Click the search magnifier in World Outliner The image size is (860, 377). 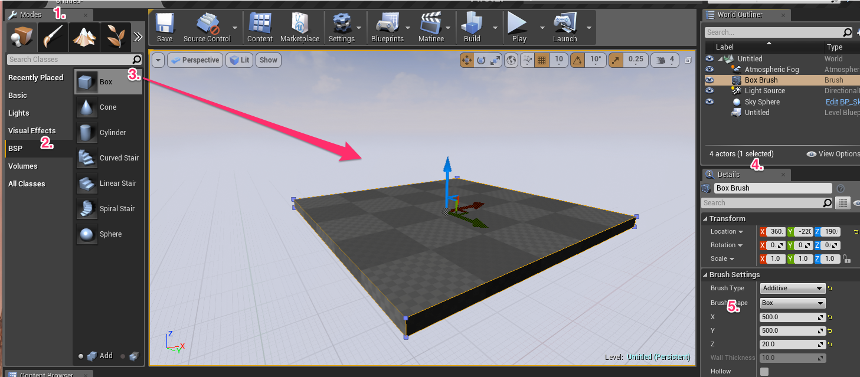tap(847, 32)
